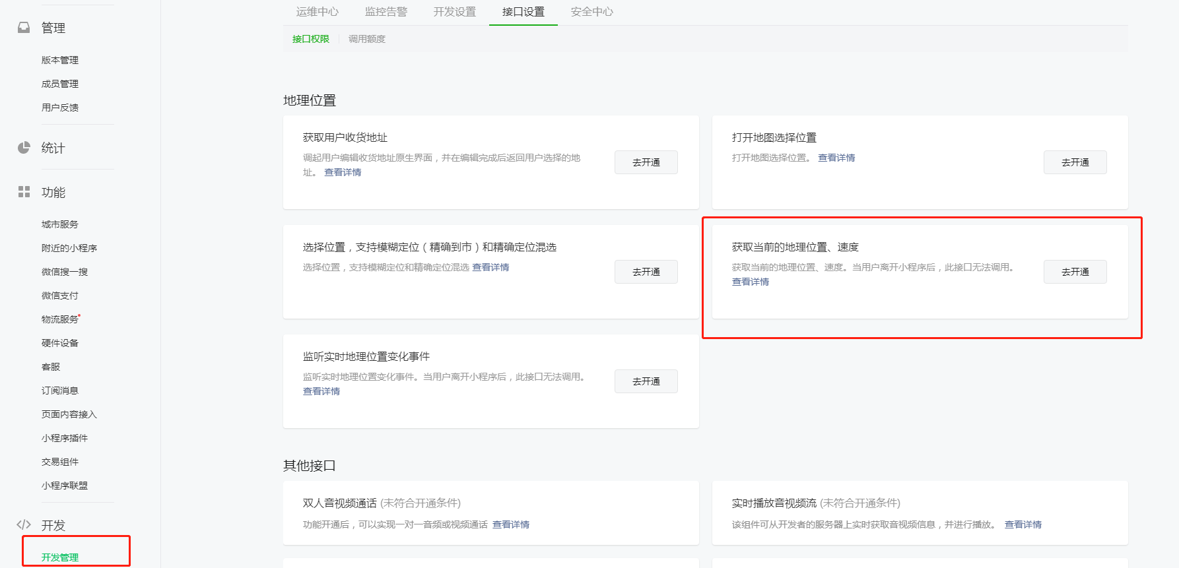
Task: Click the 统计 section heading
Action: [x=53, y=148]
